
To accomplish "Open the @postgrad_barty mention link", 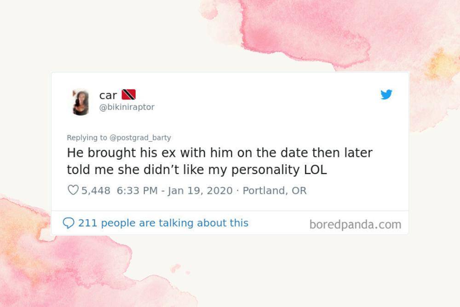I will click(140, 138).
